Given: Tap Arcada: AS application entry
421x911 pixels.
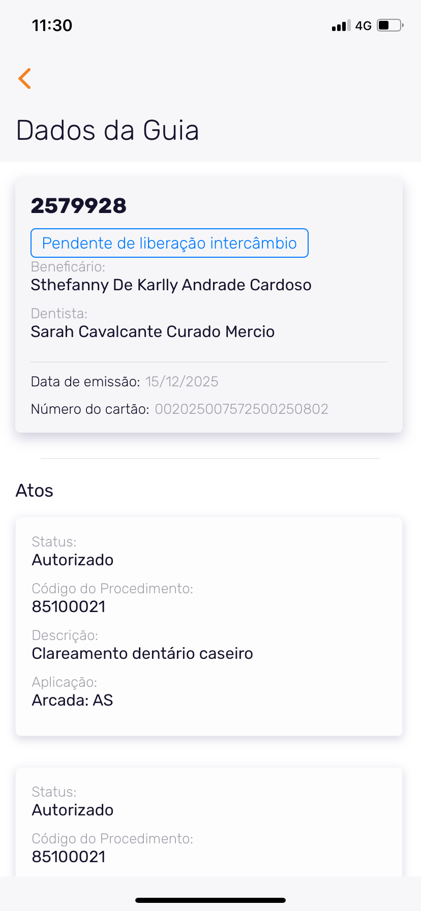Looking at the screenshot, I should click(x=72, y=700).
